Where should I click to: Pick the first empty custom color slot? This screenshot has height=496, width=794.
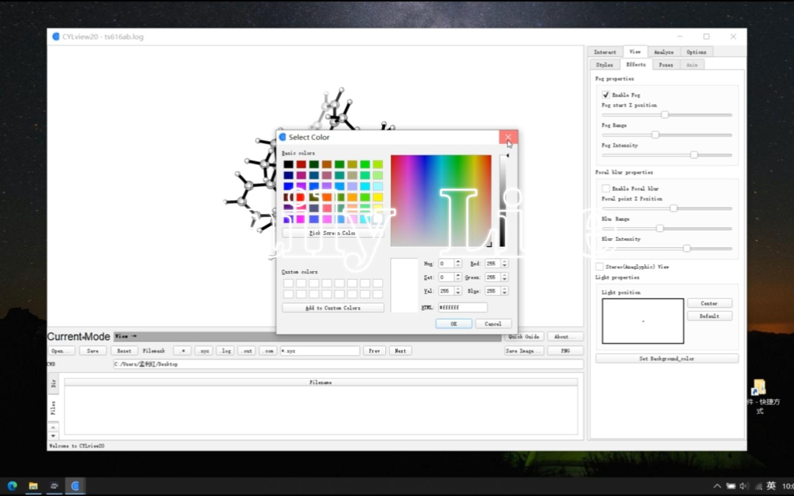tap(288, 283)
